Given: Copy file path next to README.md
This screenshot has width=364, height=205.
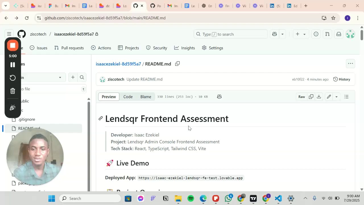Looking at the screenshot, I should pyautogui.click(x=177, y=64).
